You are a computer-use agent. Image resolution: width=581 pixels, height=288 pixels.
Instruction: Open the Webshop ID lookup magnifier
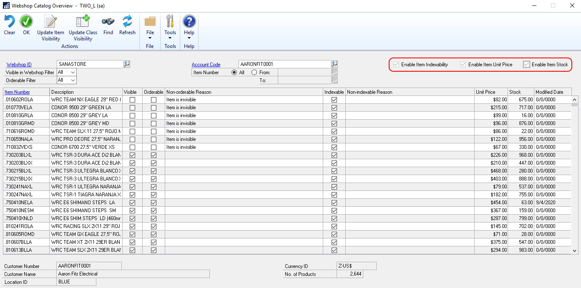pyautogui.click(x=126, y=64)
